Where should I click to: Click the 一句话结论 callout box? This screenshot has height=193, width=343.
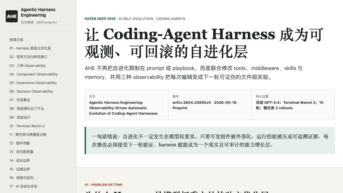[x=210, y=140]
